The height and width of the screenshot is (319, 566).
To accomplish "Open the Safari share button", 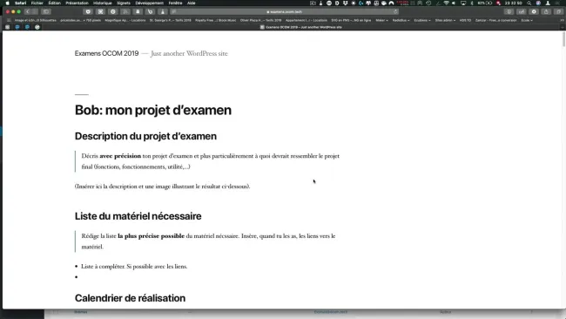I will pos(546,11).
